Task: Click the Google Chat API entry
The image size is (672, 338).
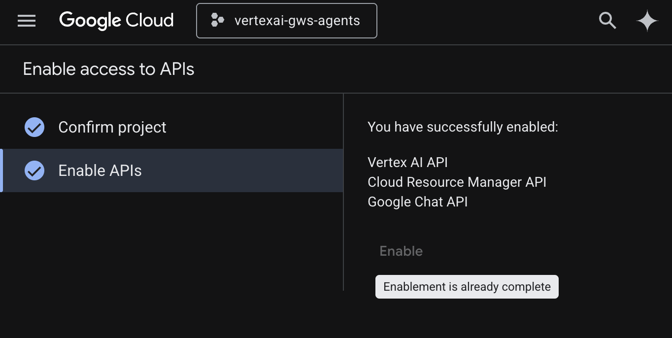Action: (417, 202)
